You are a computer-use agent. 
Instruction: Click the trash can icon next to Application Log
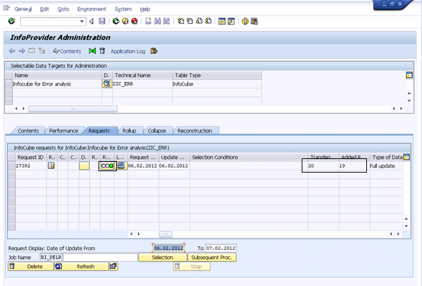102,51
